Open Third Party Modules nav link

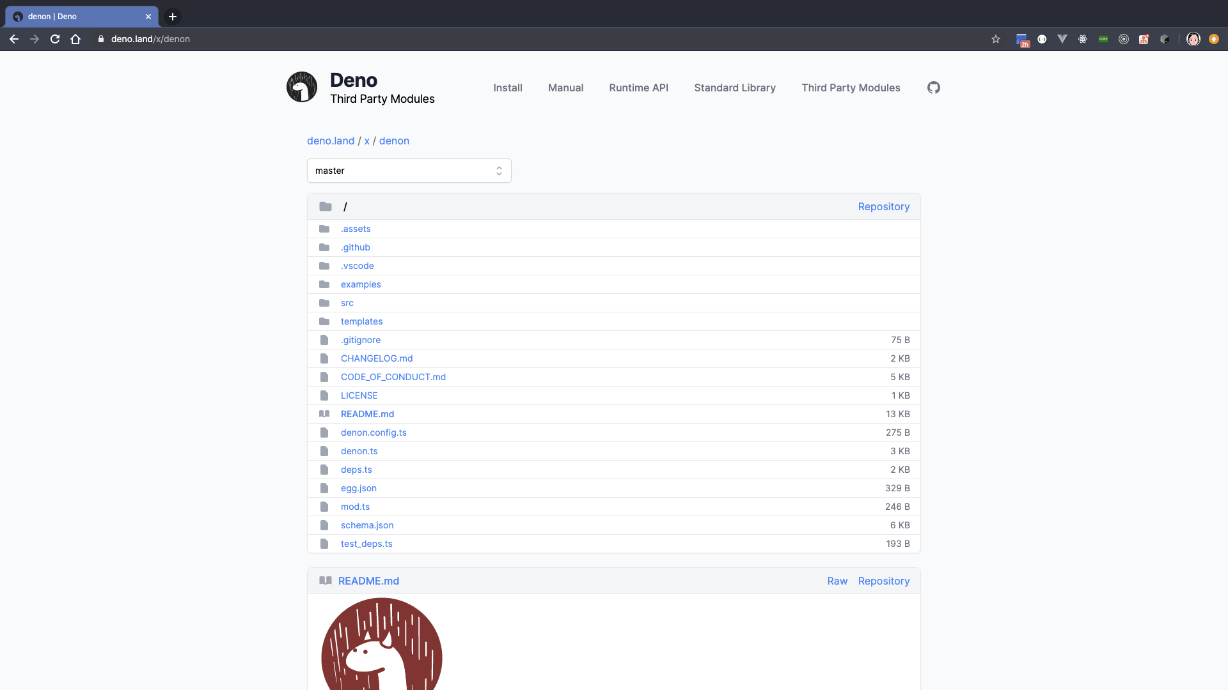tap(851, 88)
